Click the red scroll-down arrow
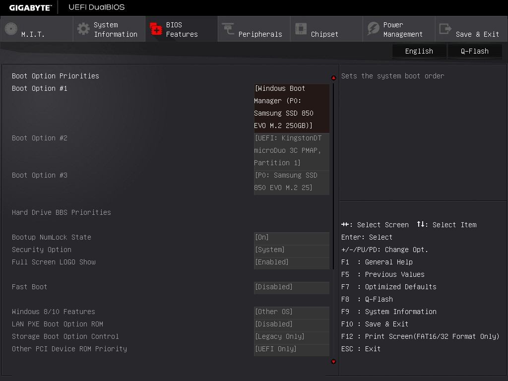508x381 pixels. (333, 362)
